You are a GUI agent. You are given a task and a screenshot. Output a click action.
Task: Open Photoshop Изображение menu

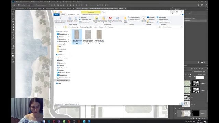click(35, 2)
